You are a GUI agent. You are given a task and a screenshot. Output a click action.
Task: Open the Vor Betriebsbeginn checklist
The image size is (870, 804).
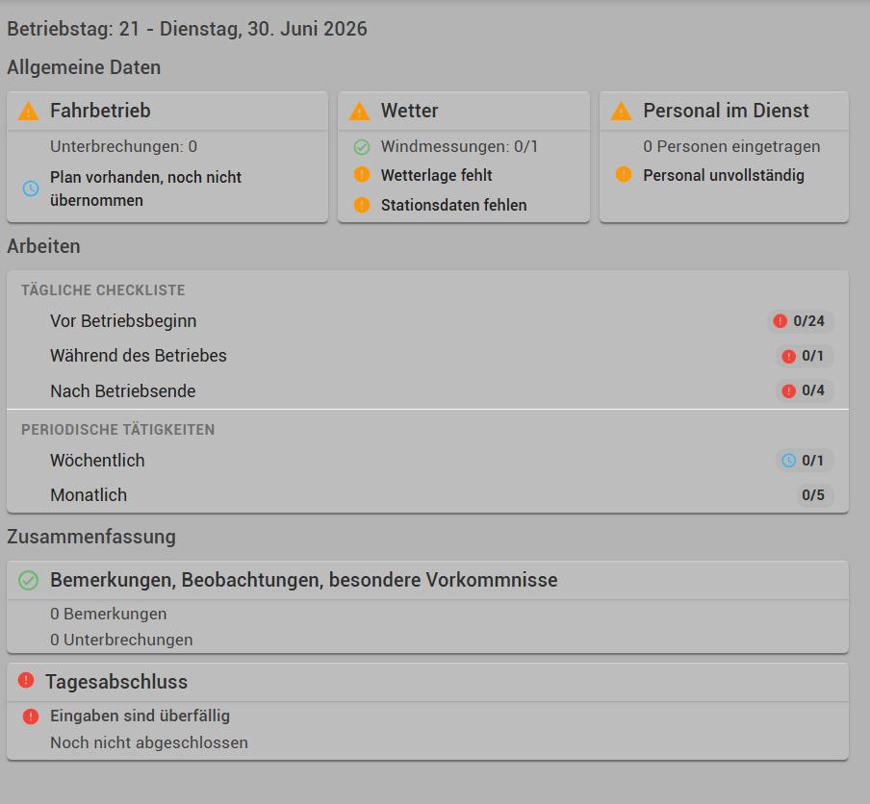click(x=428, y=321)
